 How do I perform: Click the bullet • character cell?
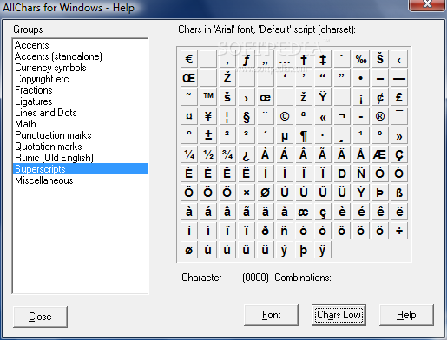tap(361, 78)
